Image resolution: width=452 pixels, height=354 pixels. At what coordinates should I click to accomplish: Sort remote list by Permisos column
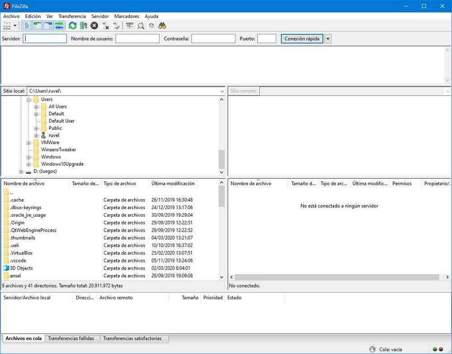pyautogui.click(x=405, y=183)
